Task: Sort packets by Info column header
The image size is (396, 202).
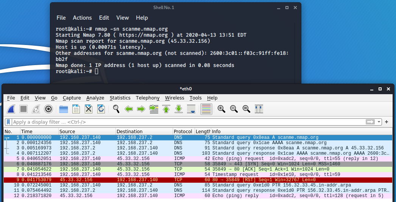Action: click(x=302, y=132)
